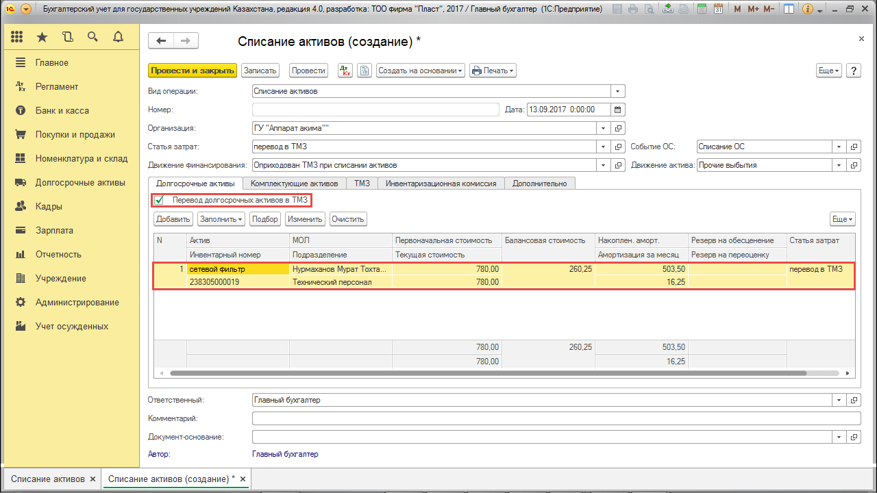Switch to Инвентаризационная комиссия tab
This screenshot has width=877, height=493.
(441, 184)
